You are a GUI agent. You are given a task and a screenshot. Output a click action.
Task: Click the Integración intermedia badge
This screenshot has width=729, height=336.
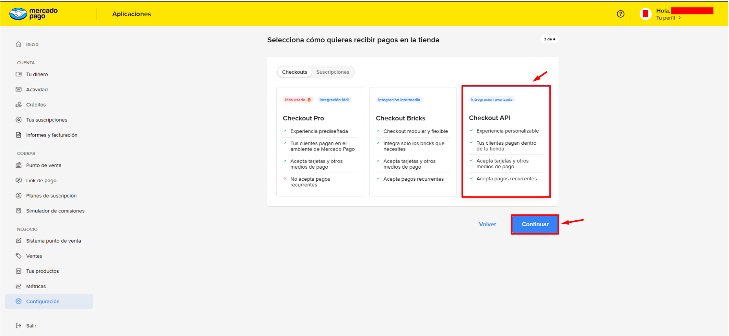coord(399,100)
